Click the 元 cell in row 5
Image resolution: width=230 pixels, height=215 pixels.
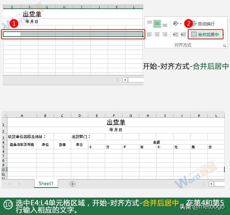pos(182,147)
